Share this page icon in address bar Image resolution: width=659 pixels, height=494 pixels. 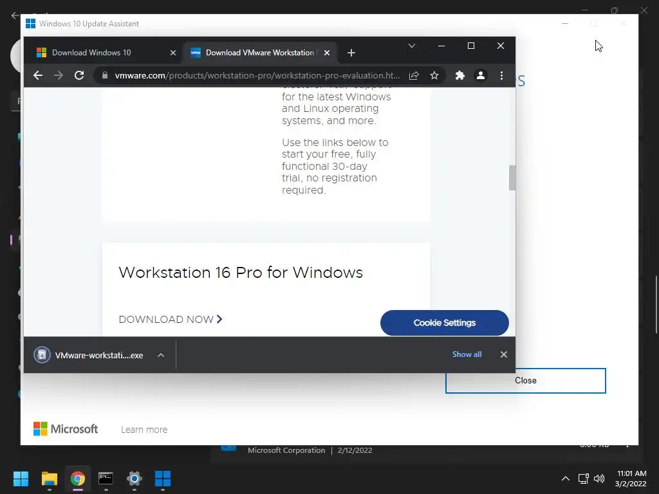click(x=414, y=75)
